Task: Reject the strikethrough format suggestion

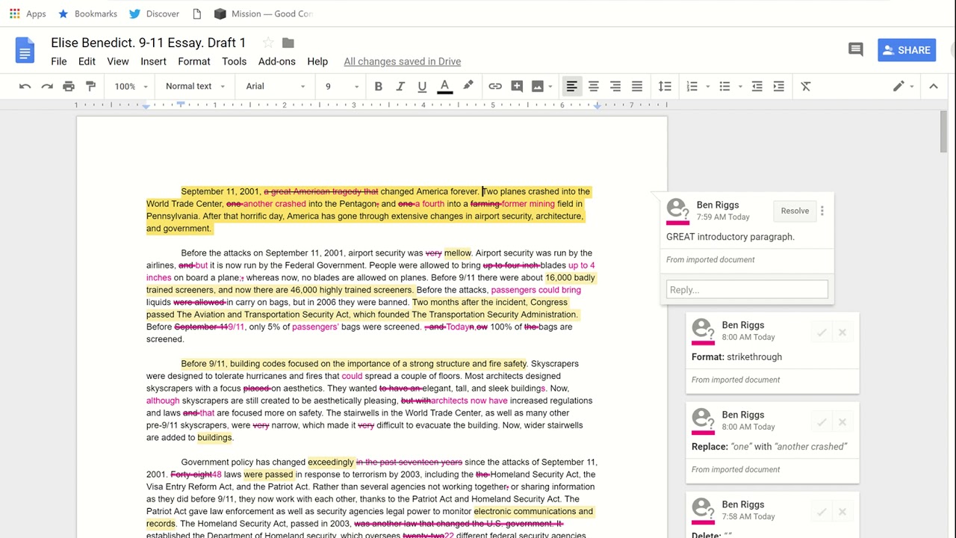Action: (x=842, y=333)
